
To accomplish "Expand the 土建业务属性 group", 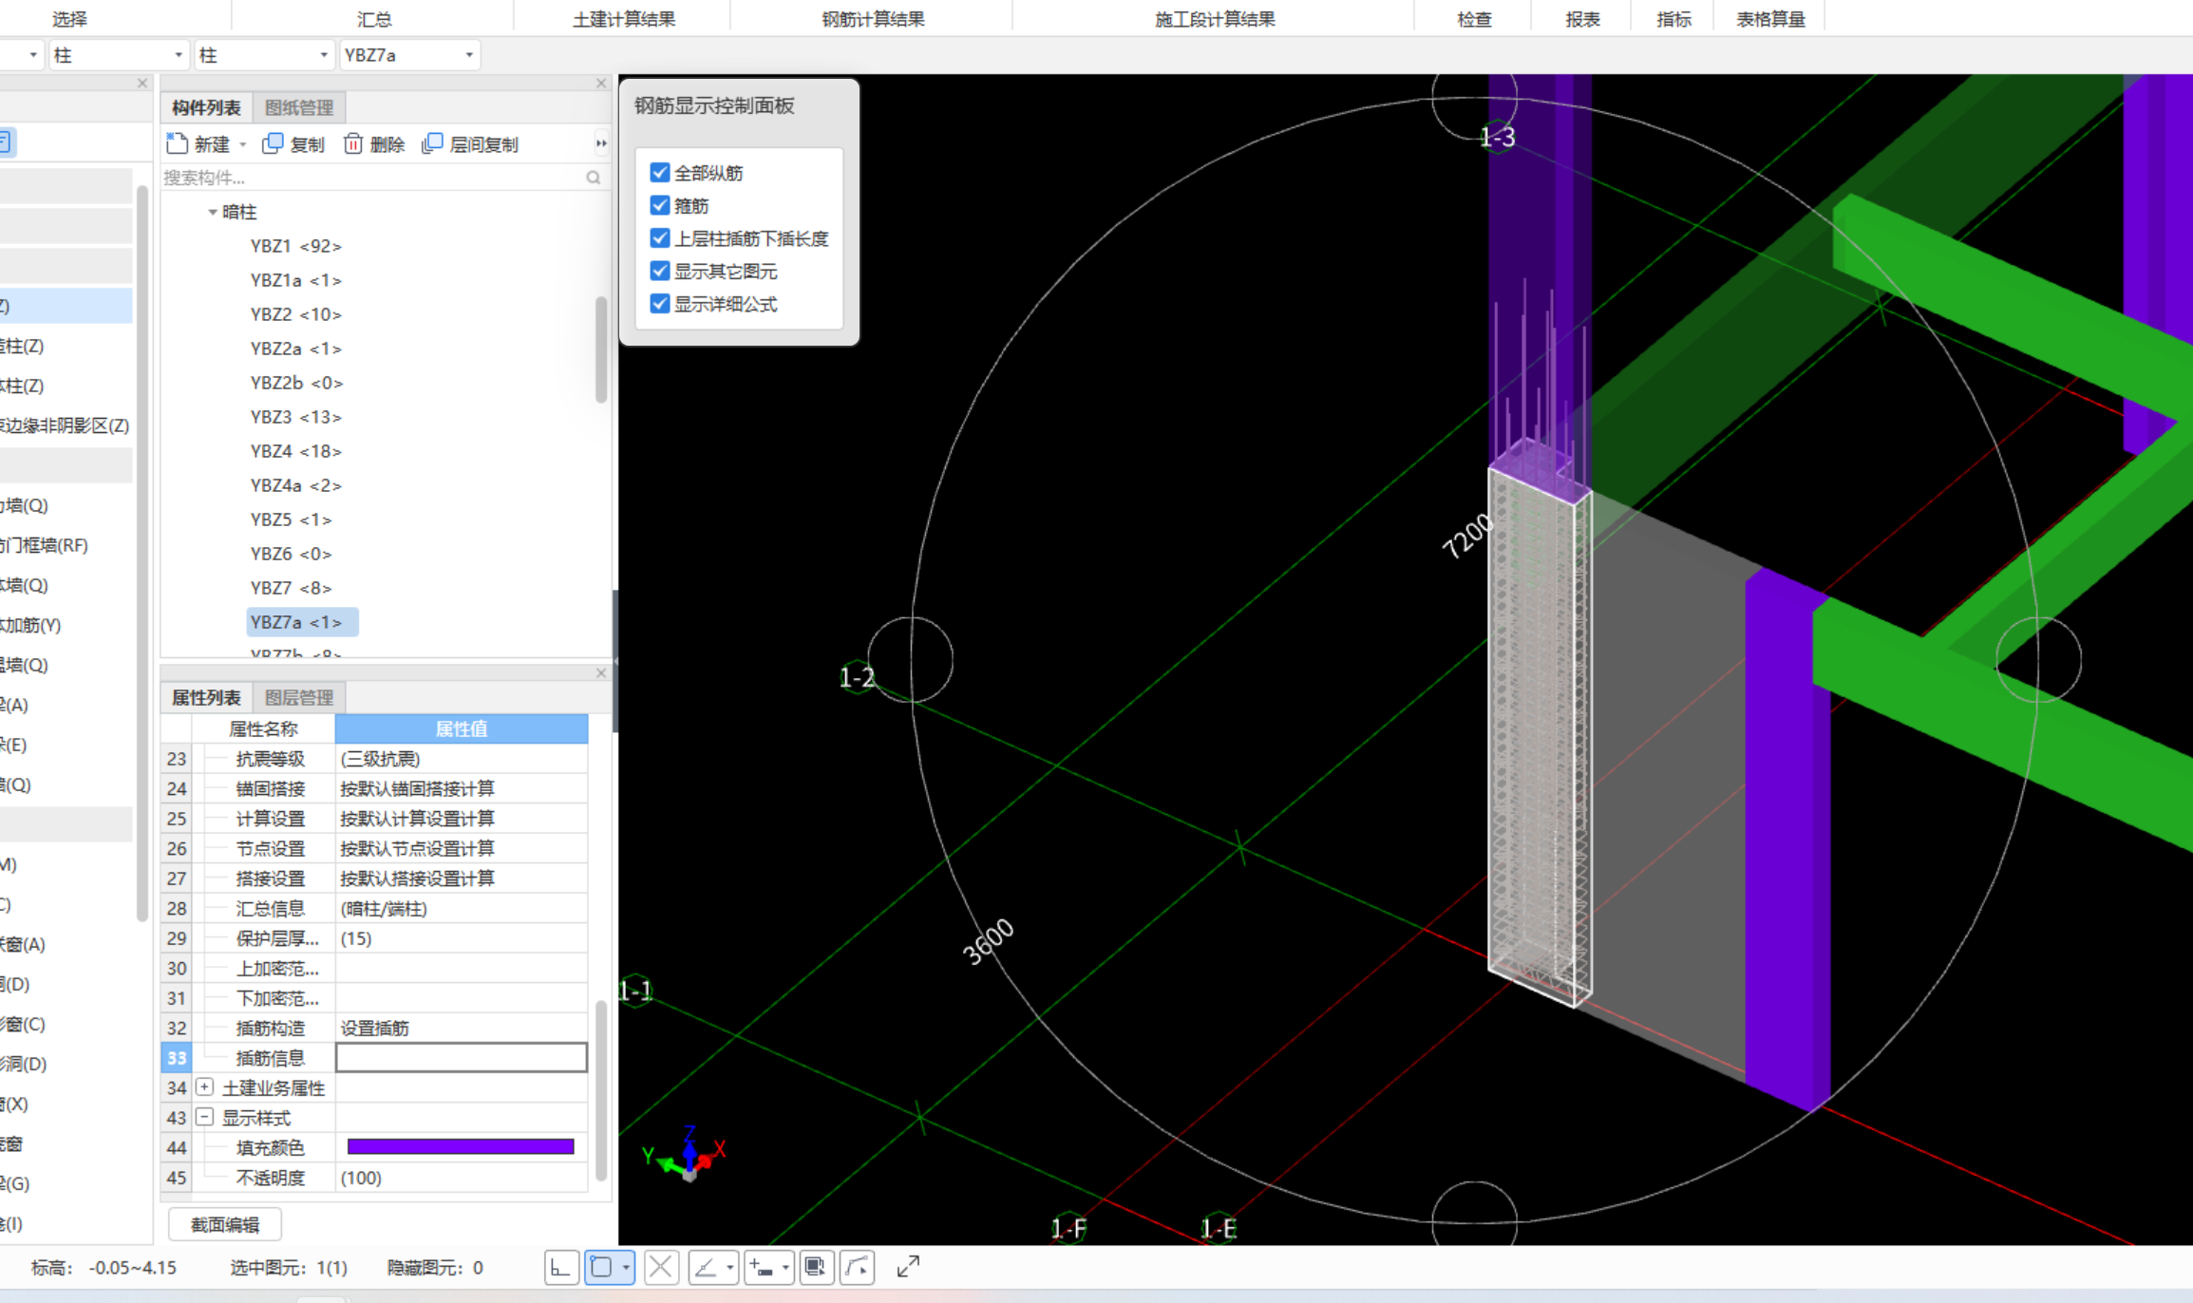I will [204, 1087].
